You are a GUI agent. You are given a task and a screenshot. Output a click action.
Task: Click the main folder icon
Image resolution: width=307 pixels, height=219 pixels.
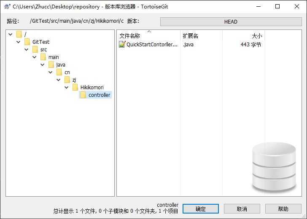[x=43, y=57]
